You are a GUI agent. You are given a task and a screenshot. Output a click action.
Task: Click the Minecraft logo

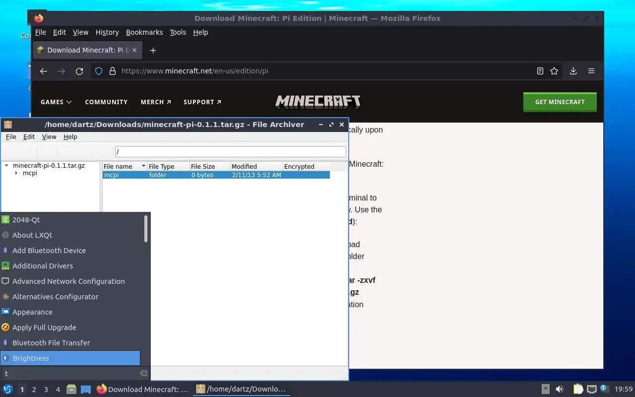(318, 102)
